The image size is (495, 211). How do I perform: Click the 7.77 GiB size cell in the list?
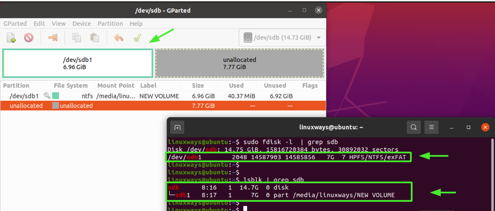point(203,106)
